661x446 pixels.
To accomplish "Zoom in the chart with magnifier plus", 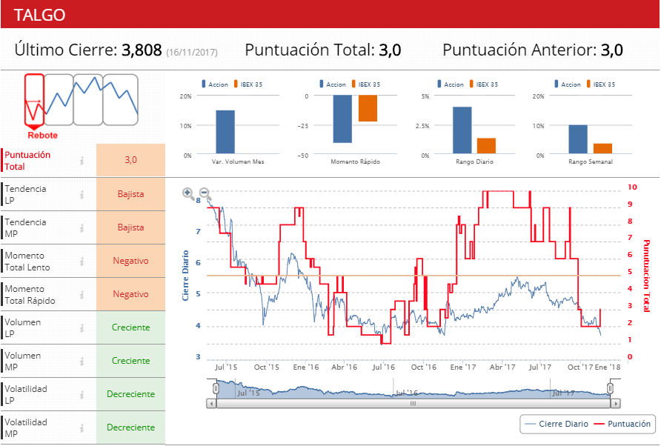I will 188,193.
